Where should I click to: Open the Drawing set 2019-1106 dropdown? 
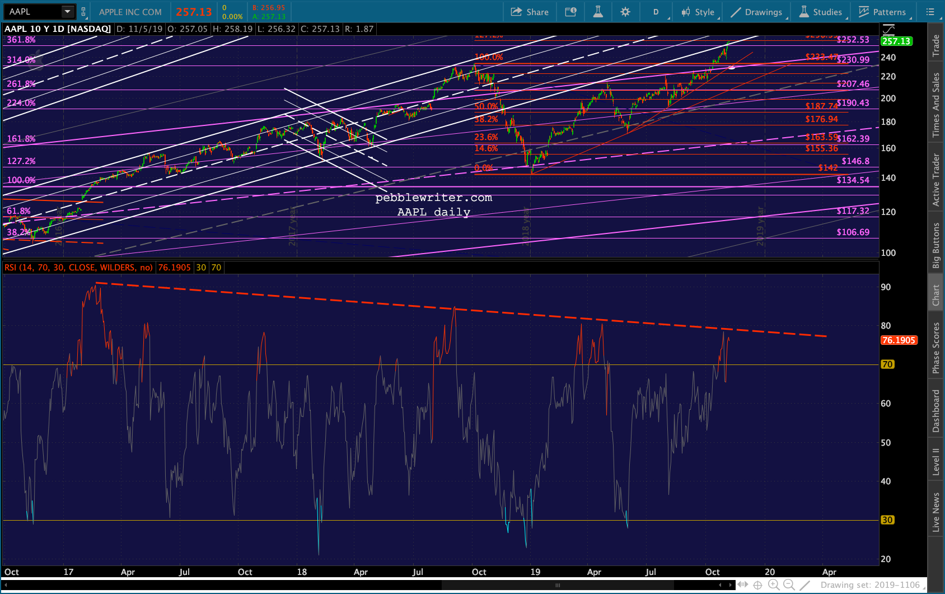click(873, 585)
